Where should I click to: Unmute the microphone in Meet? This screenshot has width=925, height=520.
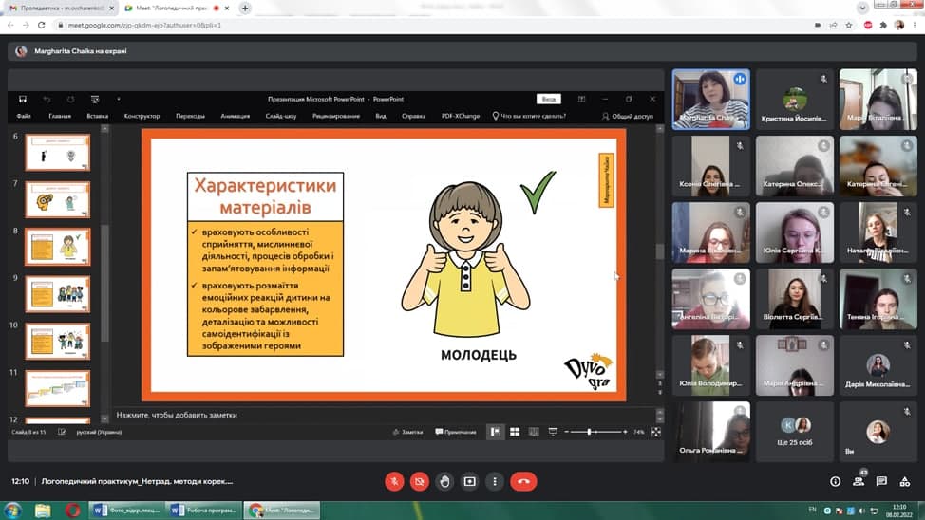tap(394, 481)
